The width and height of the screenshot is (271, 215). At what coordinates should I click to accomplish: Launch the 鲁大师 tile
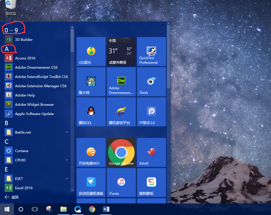[x=91, y=82]
